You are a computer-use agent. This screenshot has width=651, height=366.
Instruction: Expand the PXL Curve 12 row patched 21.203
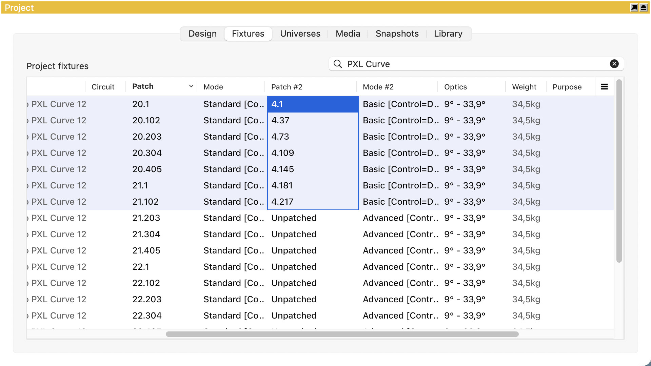point(28,218)
